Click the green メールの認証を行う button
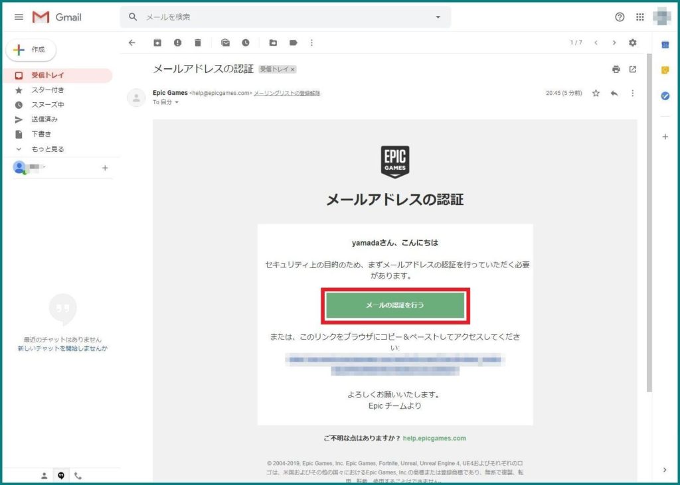680x485 pixels. [395, 306]
